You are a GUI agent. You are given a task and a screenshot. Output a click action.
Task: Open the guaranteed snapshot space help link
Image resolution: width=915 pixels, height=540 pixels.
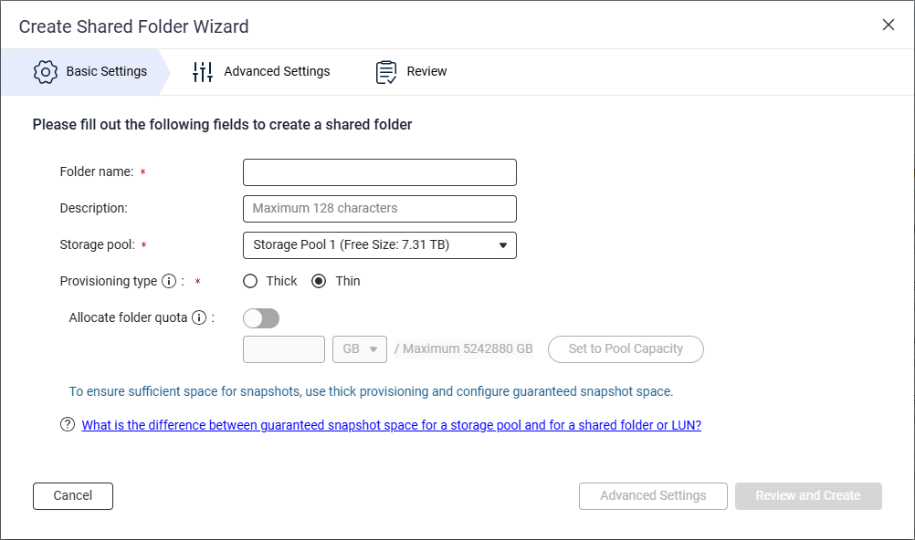pyautogui.click(x=391, y=425)
